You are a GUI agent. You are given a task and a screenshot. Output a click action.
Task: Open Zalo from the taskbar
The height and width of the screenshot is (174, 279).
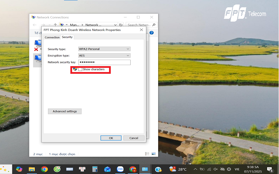[120, 169]
